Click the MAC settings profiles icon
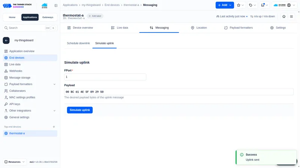 click(6, 97)
